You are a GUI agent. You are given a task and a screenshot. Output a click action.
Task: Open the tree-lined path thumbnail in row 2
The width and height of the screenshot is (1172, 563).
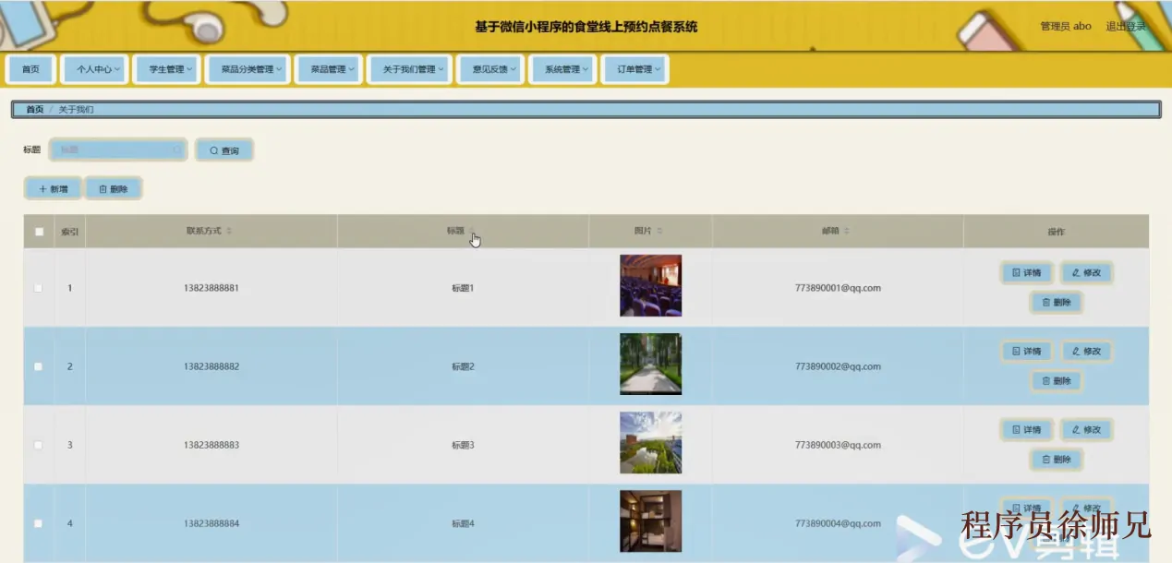click(650, 364)
